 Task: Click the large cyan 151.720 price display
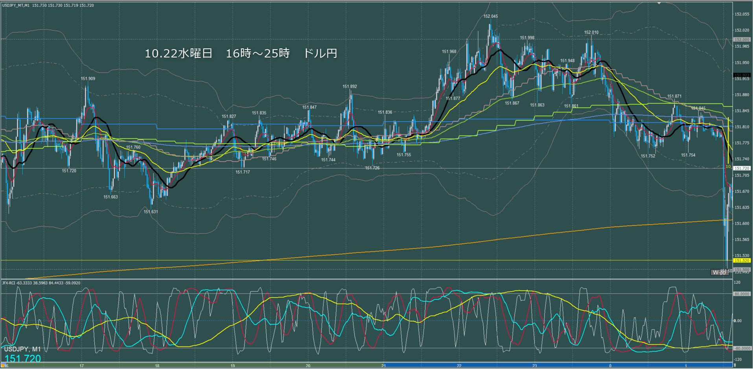click(23, 359)
